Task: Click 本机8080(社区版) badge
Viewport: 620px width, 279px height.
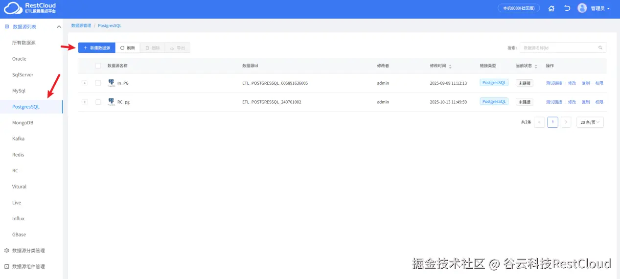Action: [519, 8]
